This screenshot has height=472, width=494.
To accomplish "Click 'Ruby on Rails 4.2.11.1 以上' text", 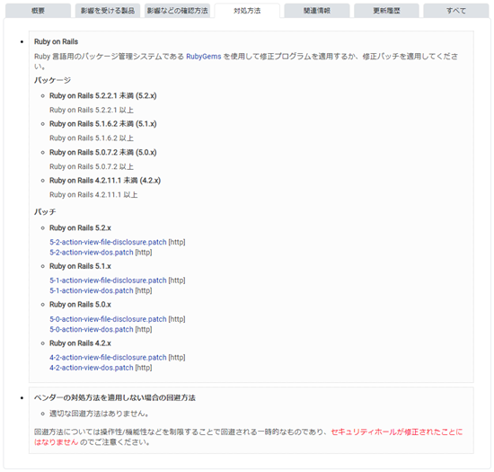I will 93,195.
